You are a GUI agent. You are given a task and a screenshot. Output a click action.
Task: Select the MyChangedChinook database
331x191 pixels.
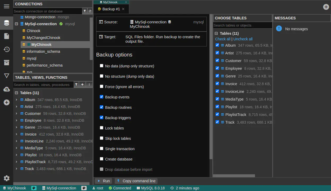(43, 38)
